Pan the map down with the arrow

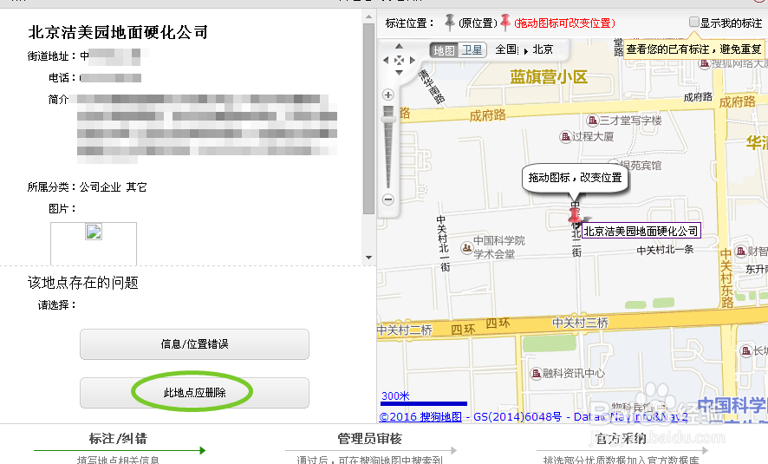[x=400, y=73]
